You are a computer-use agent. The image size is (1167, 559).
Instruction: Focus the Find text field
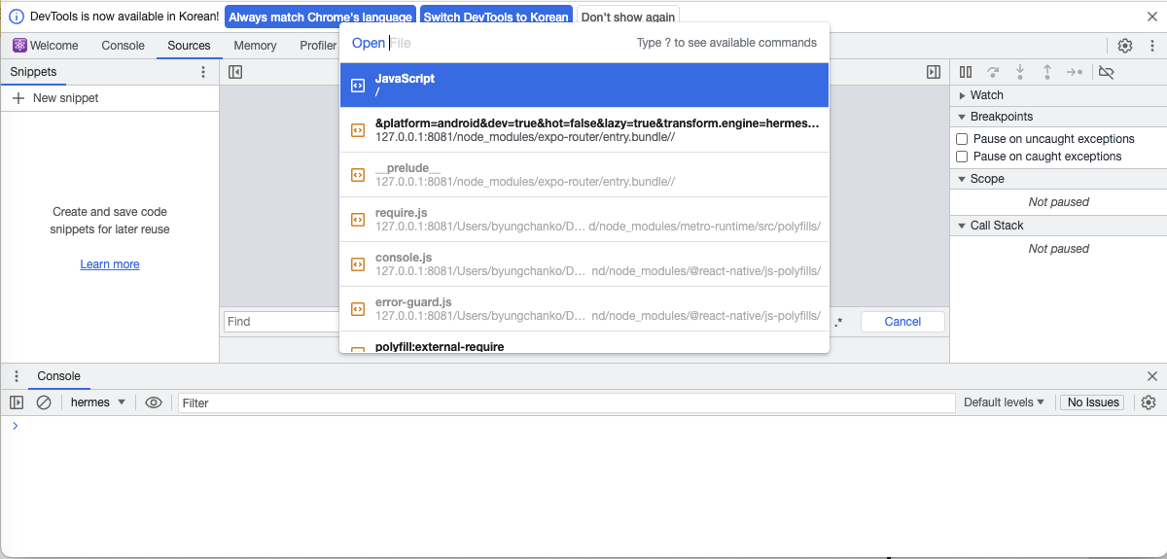click(281, 322)
